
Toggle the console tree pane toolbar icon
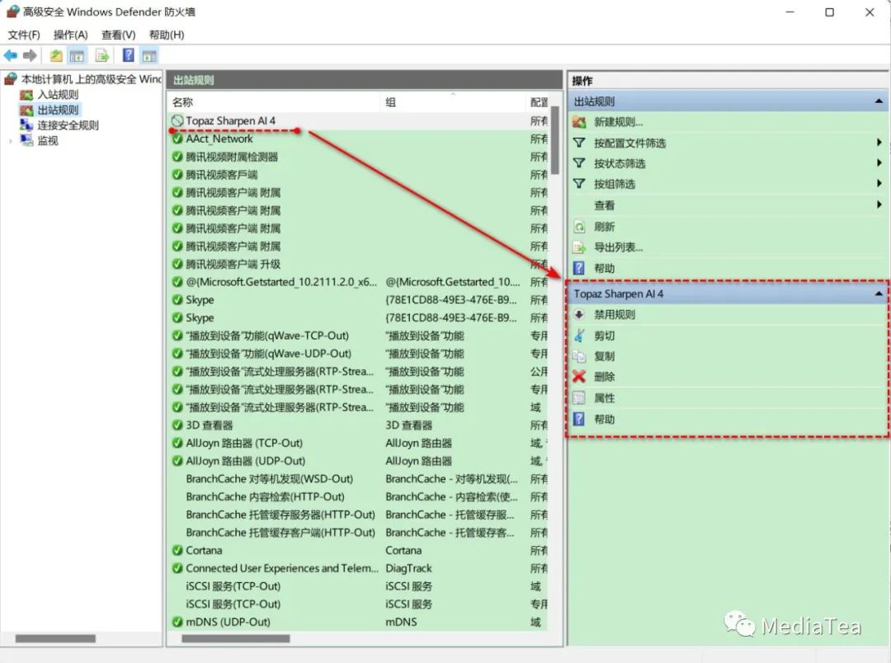pos(77,56)
